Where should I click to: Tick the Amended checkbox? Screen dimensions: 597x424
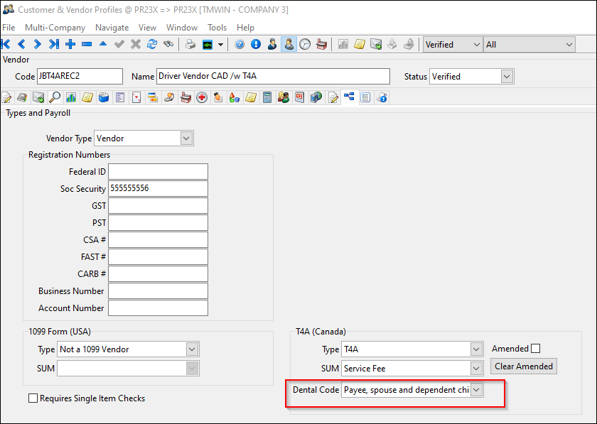[x=536, y=349]
